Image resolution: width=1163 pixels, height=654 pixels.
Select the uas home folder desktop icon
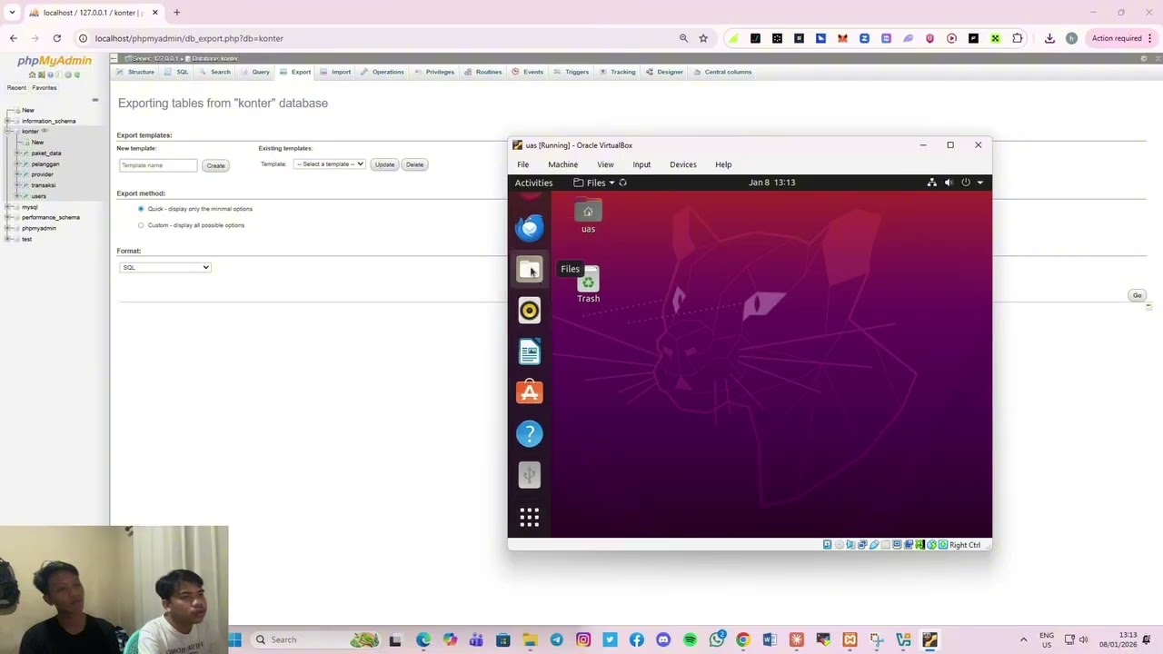(588, 217)
